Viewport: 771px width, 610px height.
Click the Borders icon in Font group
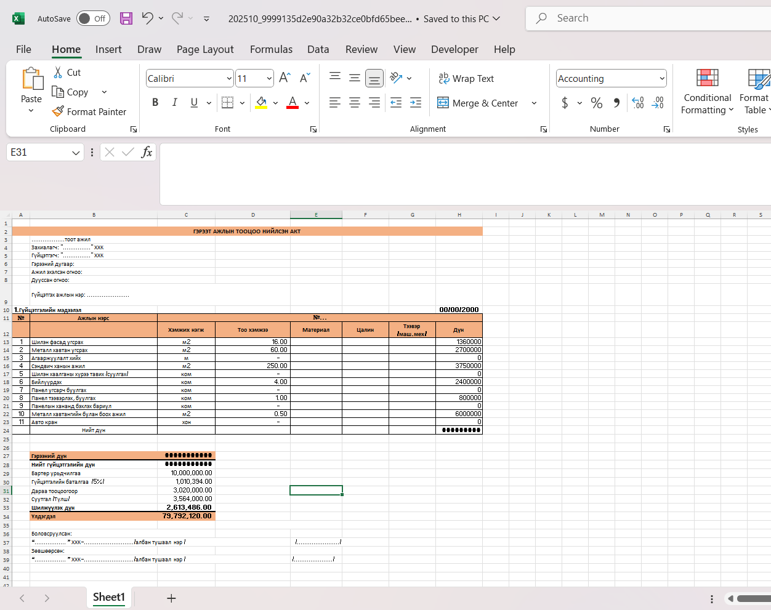(x=227, y=103)
